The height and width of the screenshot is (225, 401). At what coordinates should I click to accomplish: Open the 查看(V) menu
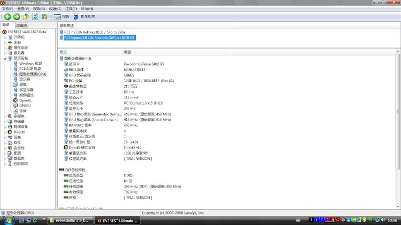(x=23, y=8)
